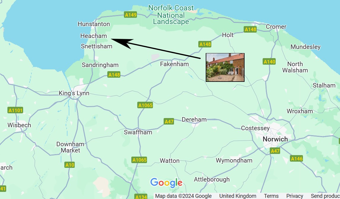Viewport: 340px width, 199px height.
Task: Select the Fakenham town label
Action: 174,64
